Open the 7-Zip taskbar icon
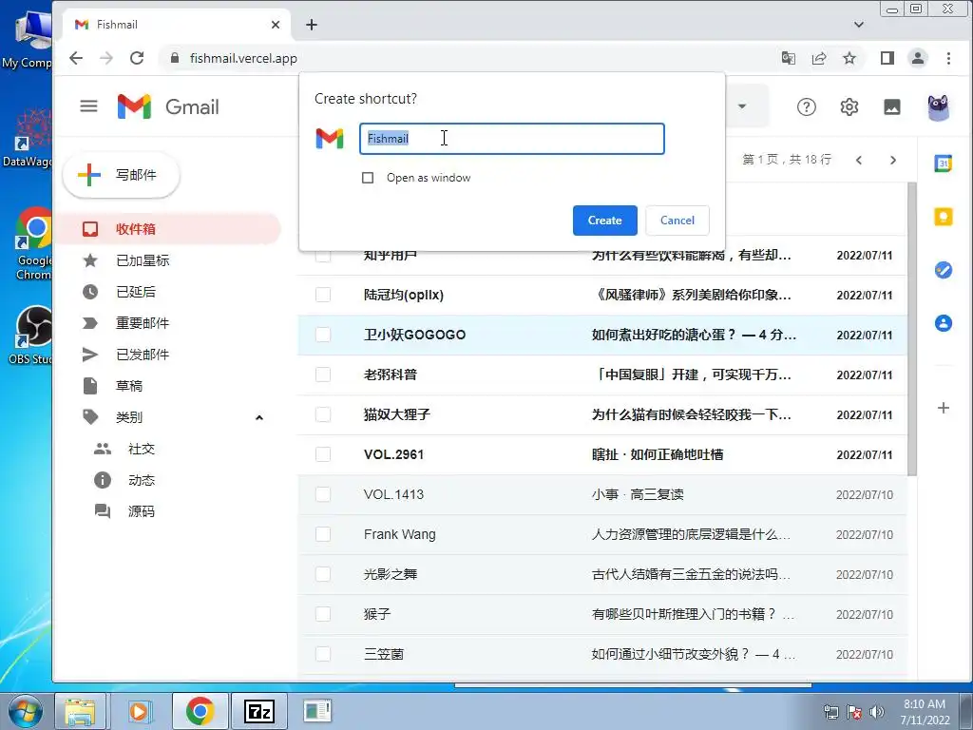The image size is (973, 730). click(x=258, y=711)
